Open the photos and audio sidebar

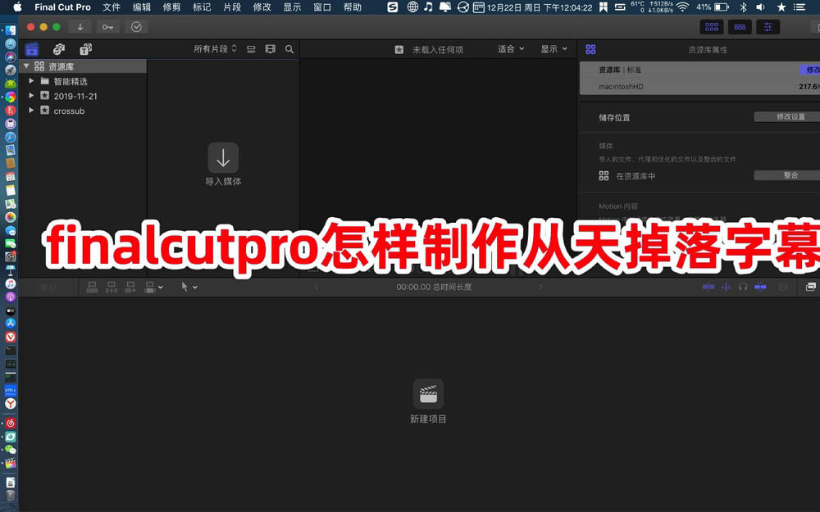pos(58,49)
